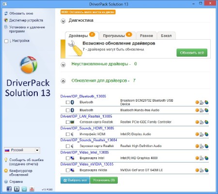Open the Конфигуратор обновлений link

[x=21, y=173]
